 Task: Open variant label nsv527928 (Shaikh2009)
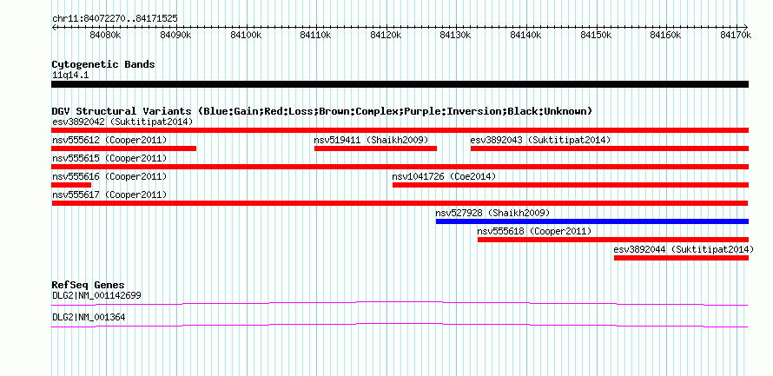492,214
